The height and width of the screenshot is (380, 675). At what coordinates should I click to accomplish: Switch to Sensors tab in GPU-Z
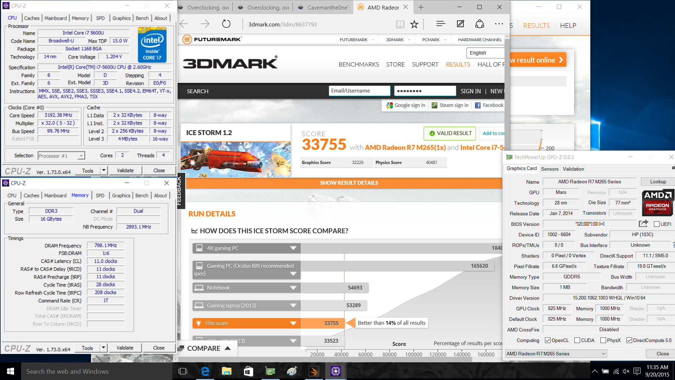point(549,169)
